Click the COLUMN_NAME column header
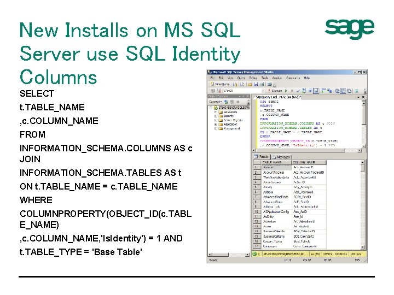This screenshot has height=295, width=394. pos(309,163)
